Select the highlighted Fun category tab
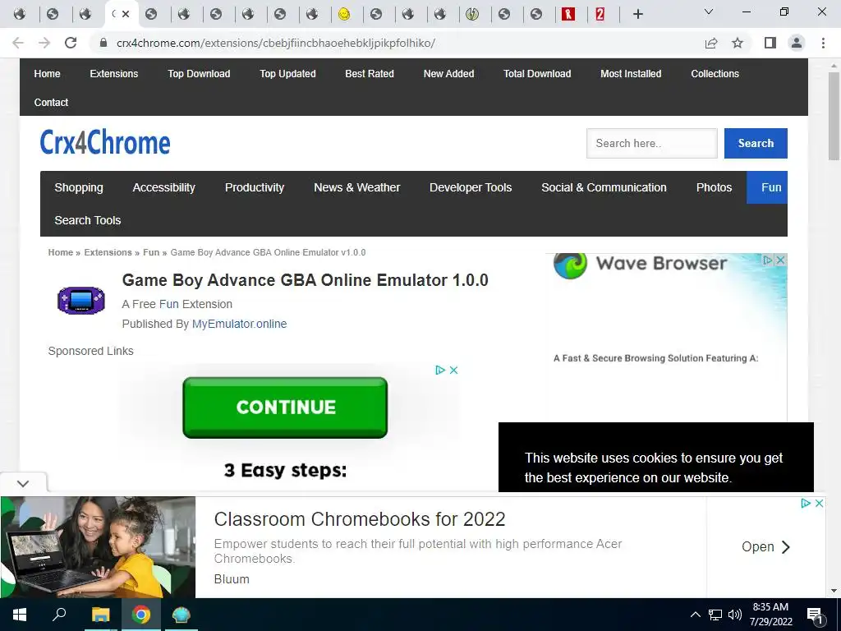Viewport: 841px width, 631px height. (767, 187)
